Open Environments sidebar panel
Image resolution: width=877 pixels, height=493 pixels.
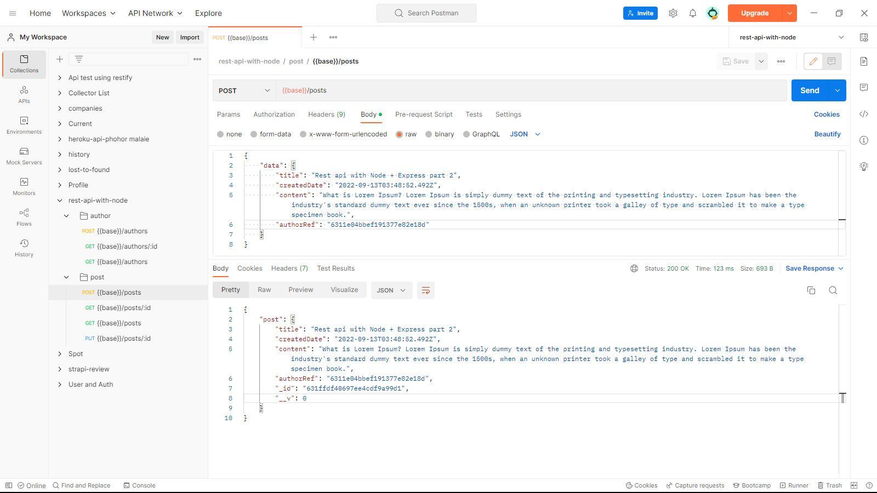click(24, 125)
